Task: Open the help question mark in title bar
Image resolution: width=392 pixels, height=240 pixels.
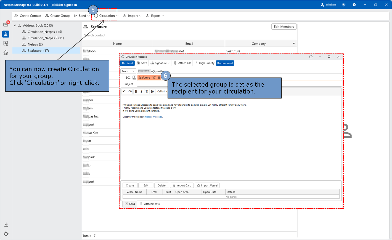Action: [x=354, y=5]
